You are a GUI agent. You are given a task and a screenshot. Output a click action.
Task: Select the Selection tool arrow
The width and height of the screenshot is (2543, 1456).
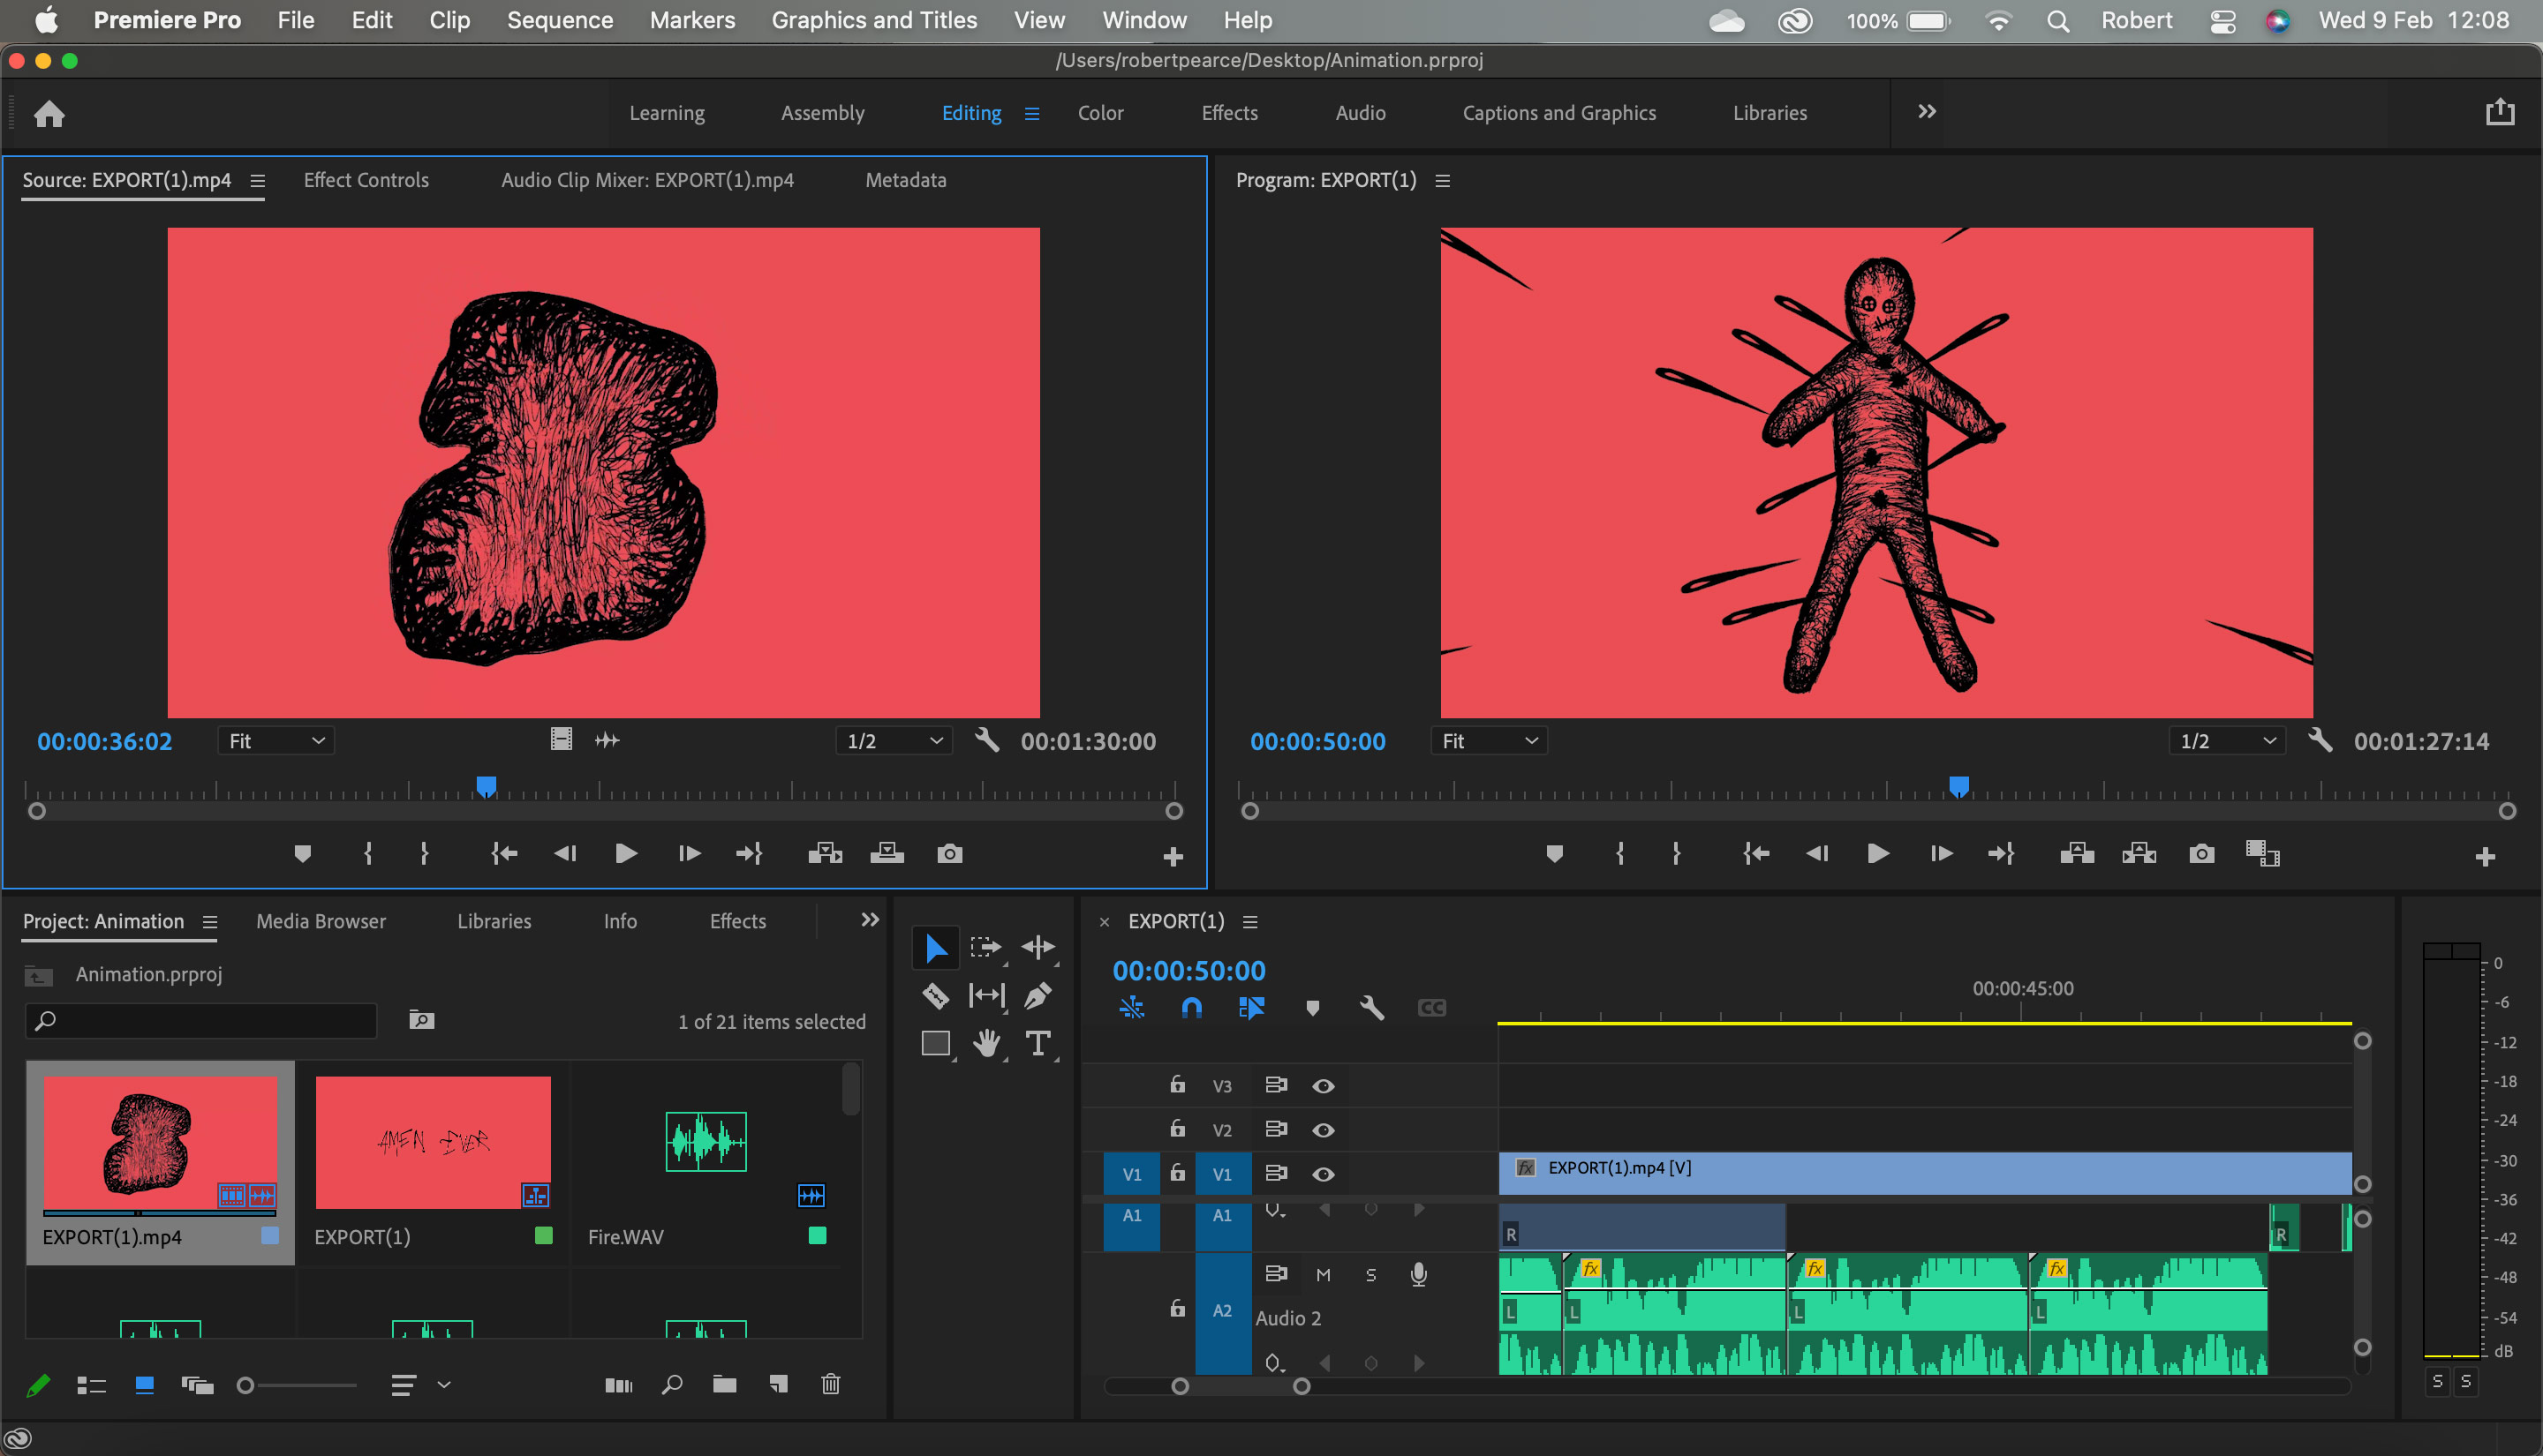click(935, 947)
